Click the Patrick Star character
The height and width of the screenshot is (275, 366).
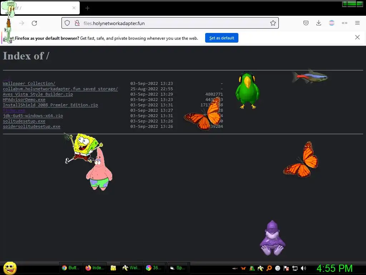tap(99, 170)
